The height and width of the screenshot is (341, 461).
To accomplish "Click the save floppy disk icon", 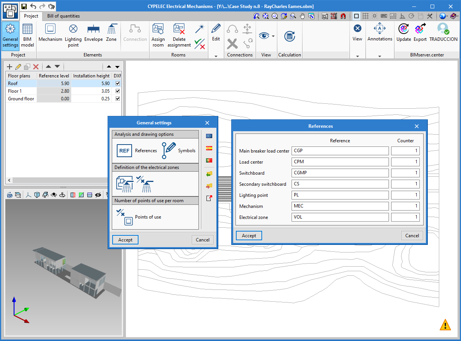I will pos(24,6).
